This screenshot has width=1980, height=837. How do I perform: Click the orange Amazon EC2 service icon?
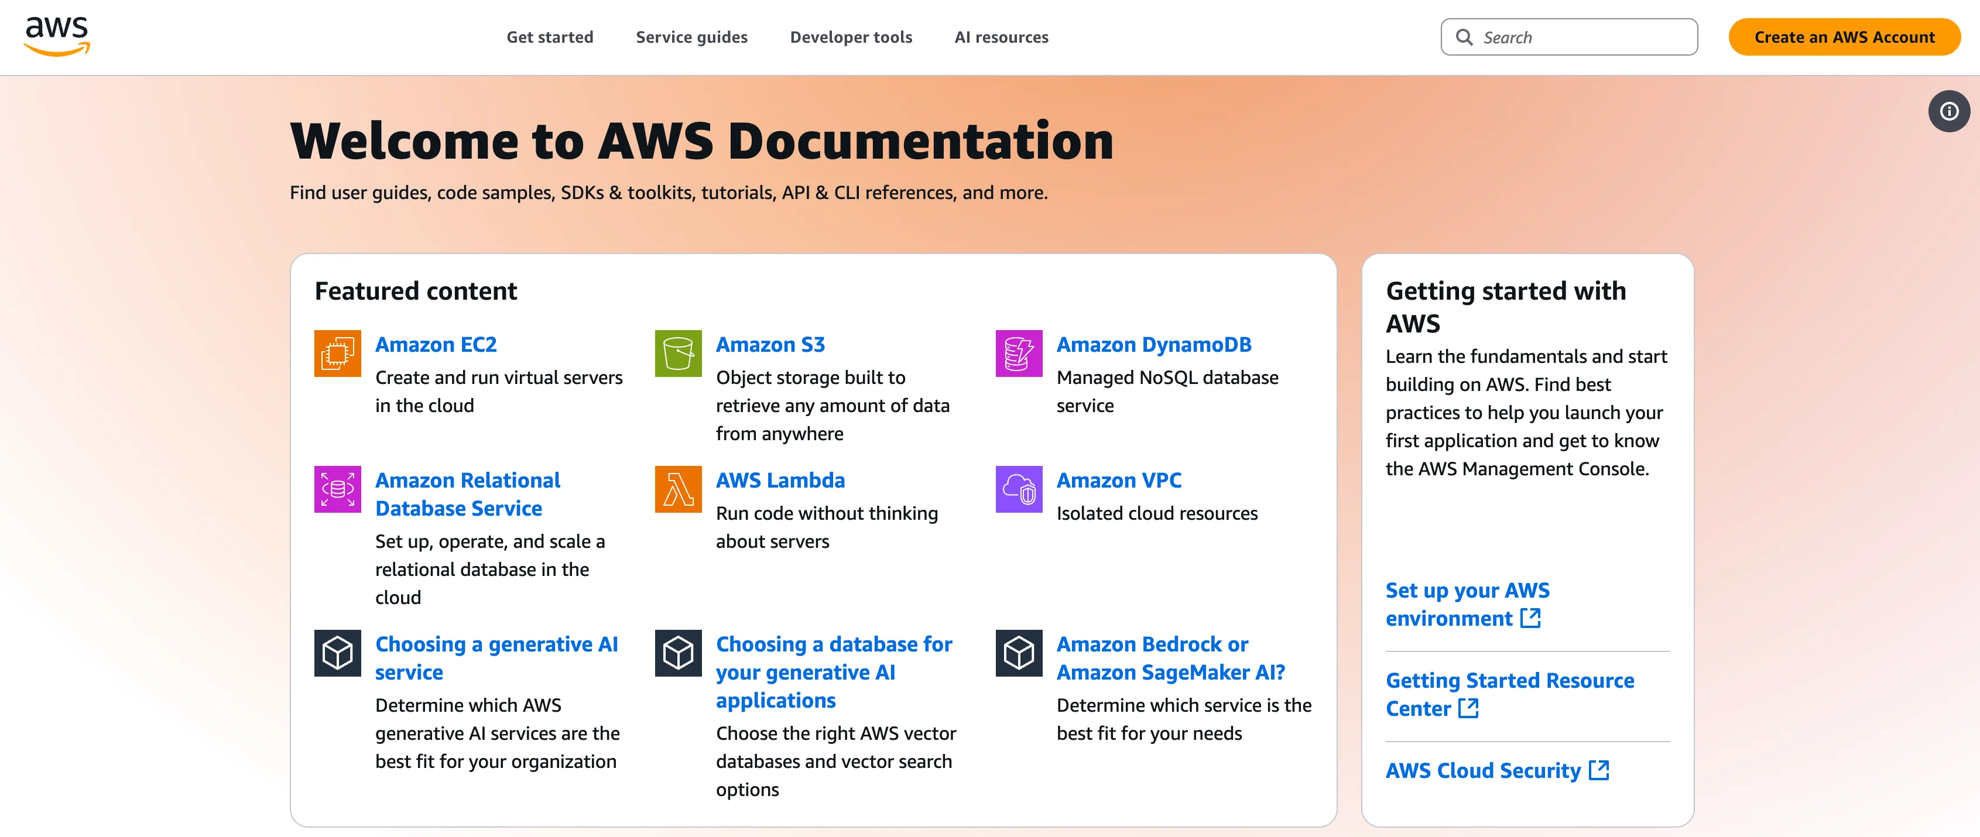tap(337, 354)
